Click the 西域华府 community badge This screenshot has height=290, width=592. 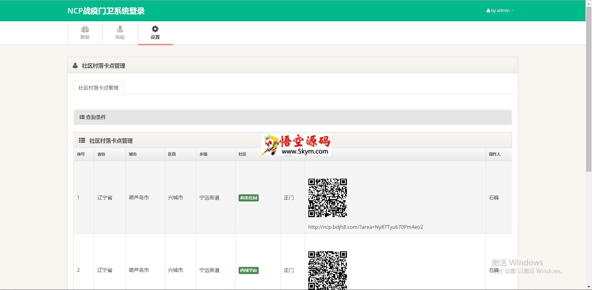pyautogui.click(x=249, y=270)
